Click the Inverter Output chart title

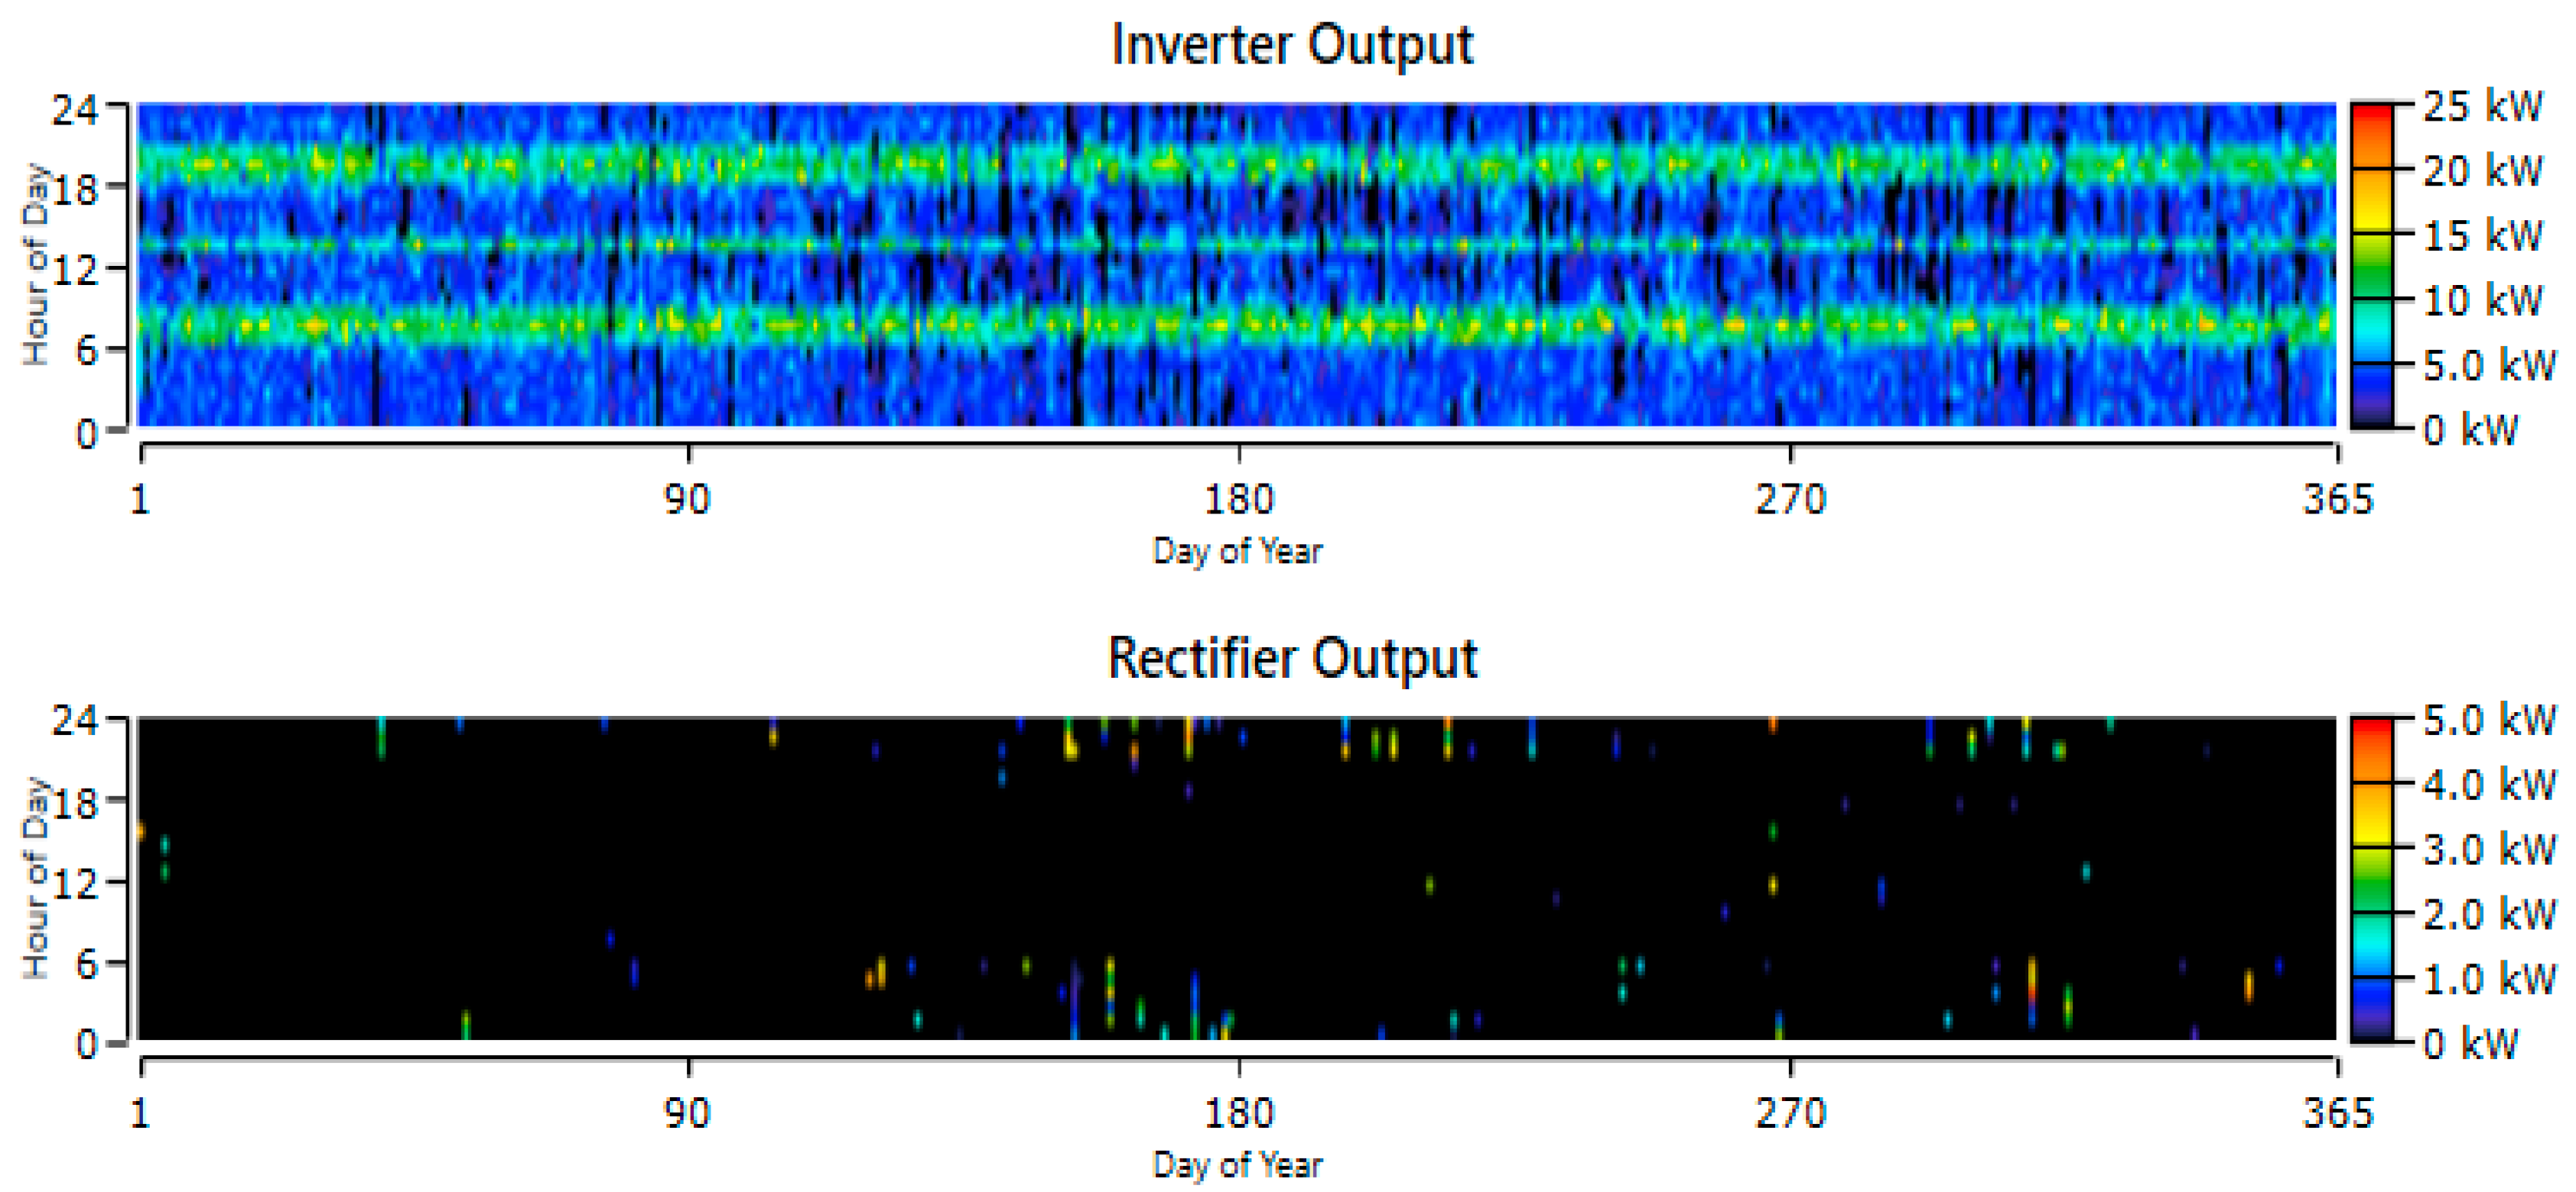1291,44
